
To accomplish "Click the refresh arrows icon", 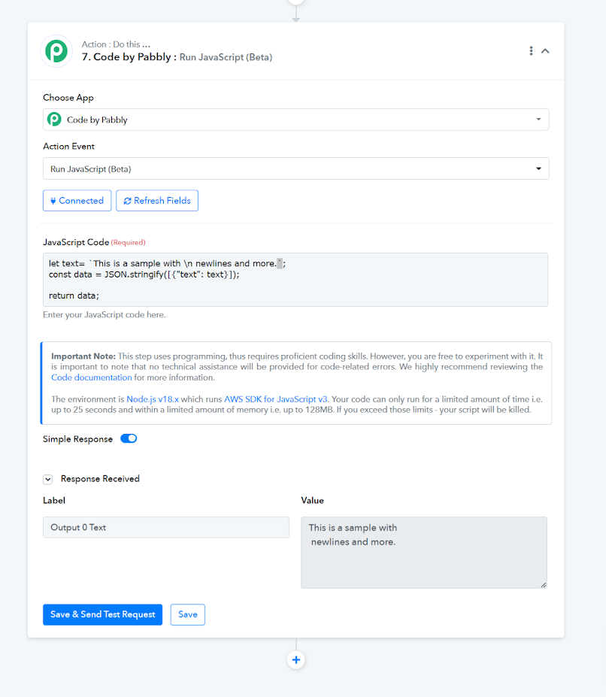I will coord(127,201).
